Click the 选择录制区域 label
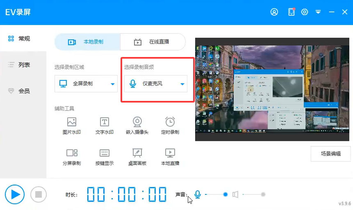 coord(69,67)
